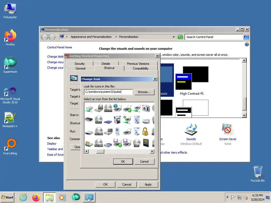
Task: Pick the camcorder icon
Action: tap(117, 120)
